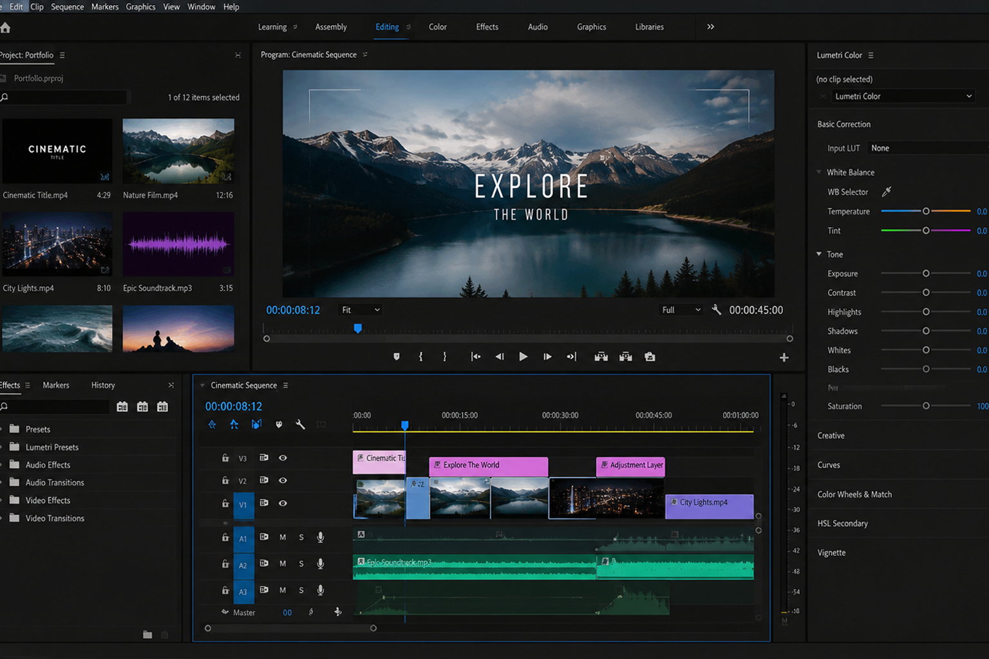The width and height of the screenshot is (989, 659).
Task: Enable voice-over record on A3
Action: [x=320, y=590]
